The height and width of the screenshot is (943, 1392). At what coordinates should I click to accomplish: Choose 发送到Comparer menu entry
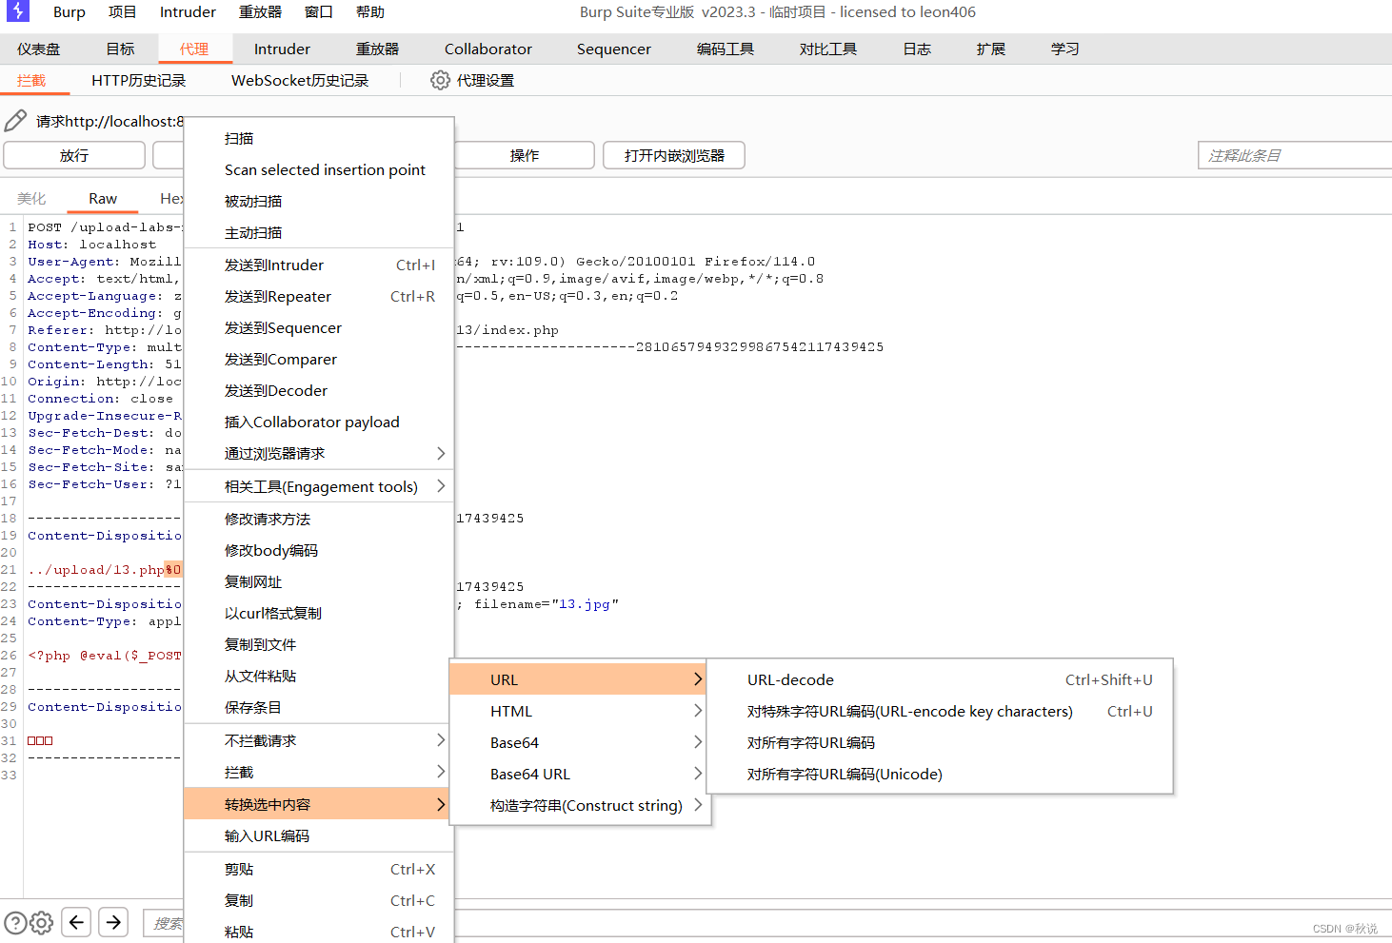(318, 359)
